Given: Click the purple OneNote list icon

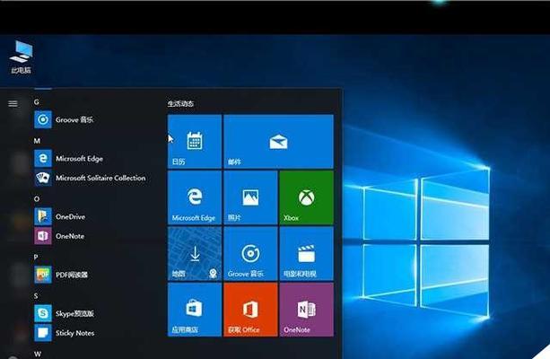Looking at the screenshot, I should coord(43,236).
